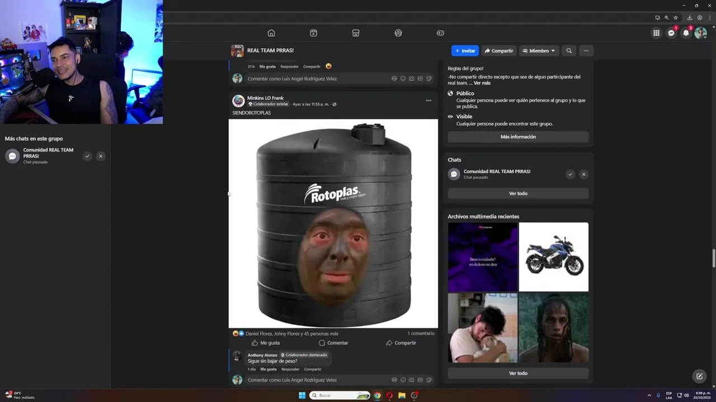Viewport: 716px width, 402px height.
Task: Click the laughing reaction on 21 h comment
Action: (x=328, y=66)
